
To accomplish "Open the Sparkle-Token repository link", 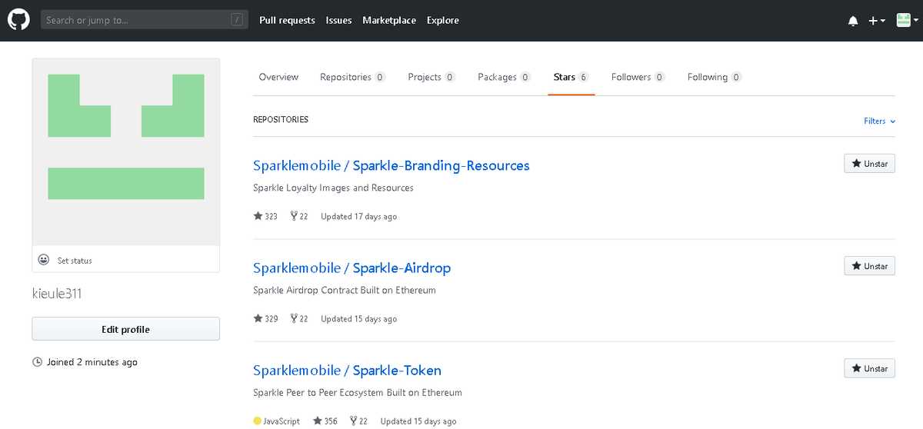I will coord(397,370).
